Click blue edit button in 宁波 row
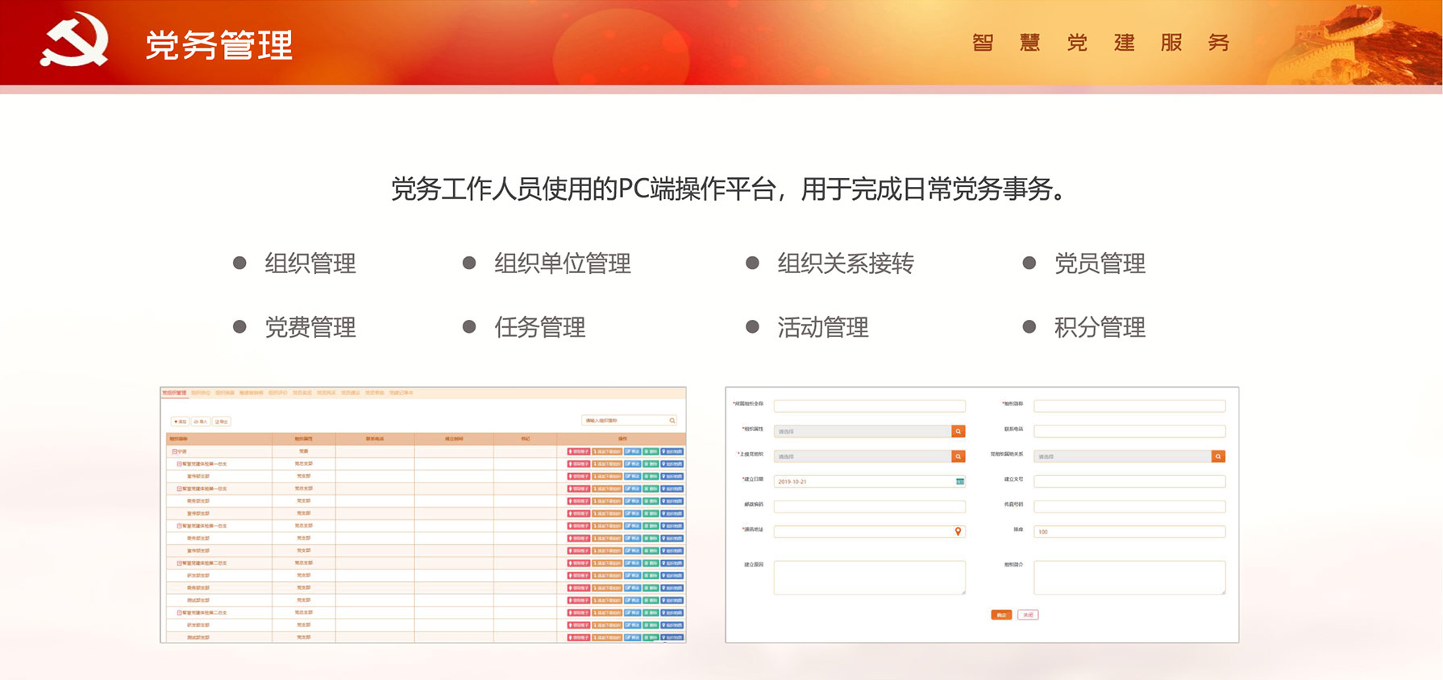Viewport: 1443px width, 680px height. coord(633,452)
